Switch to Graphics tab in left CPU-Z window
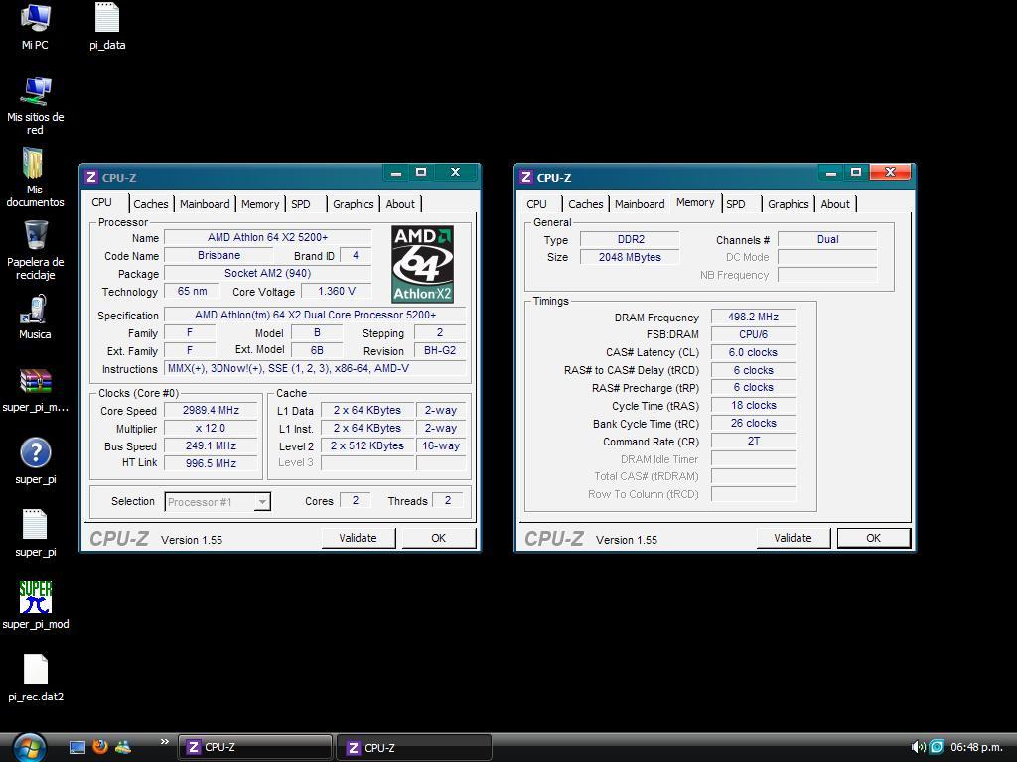 pos(353,204)
